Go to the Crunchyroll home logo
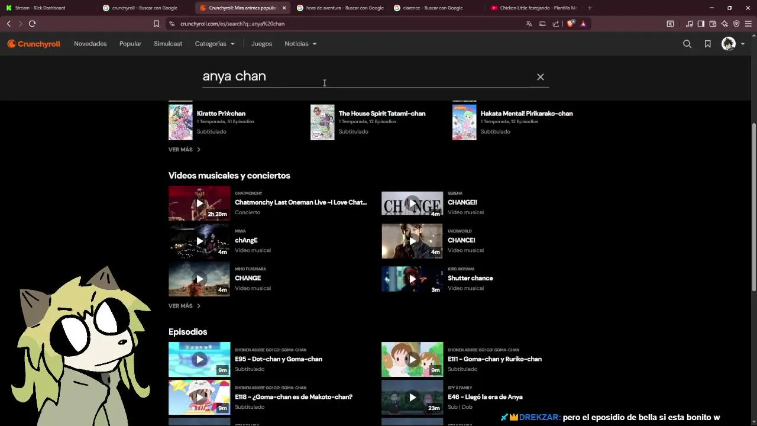757x426 pixels. [x=34, y=44]
